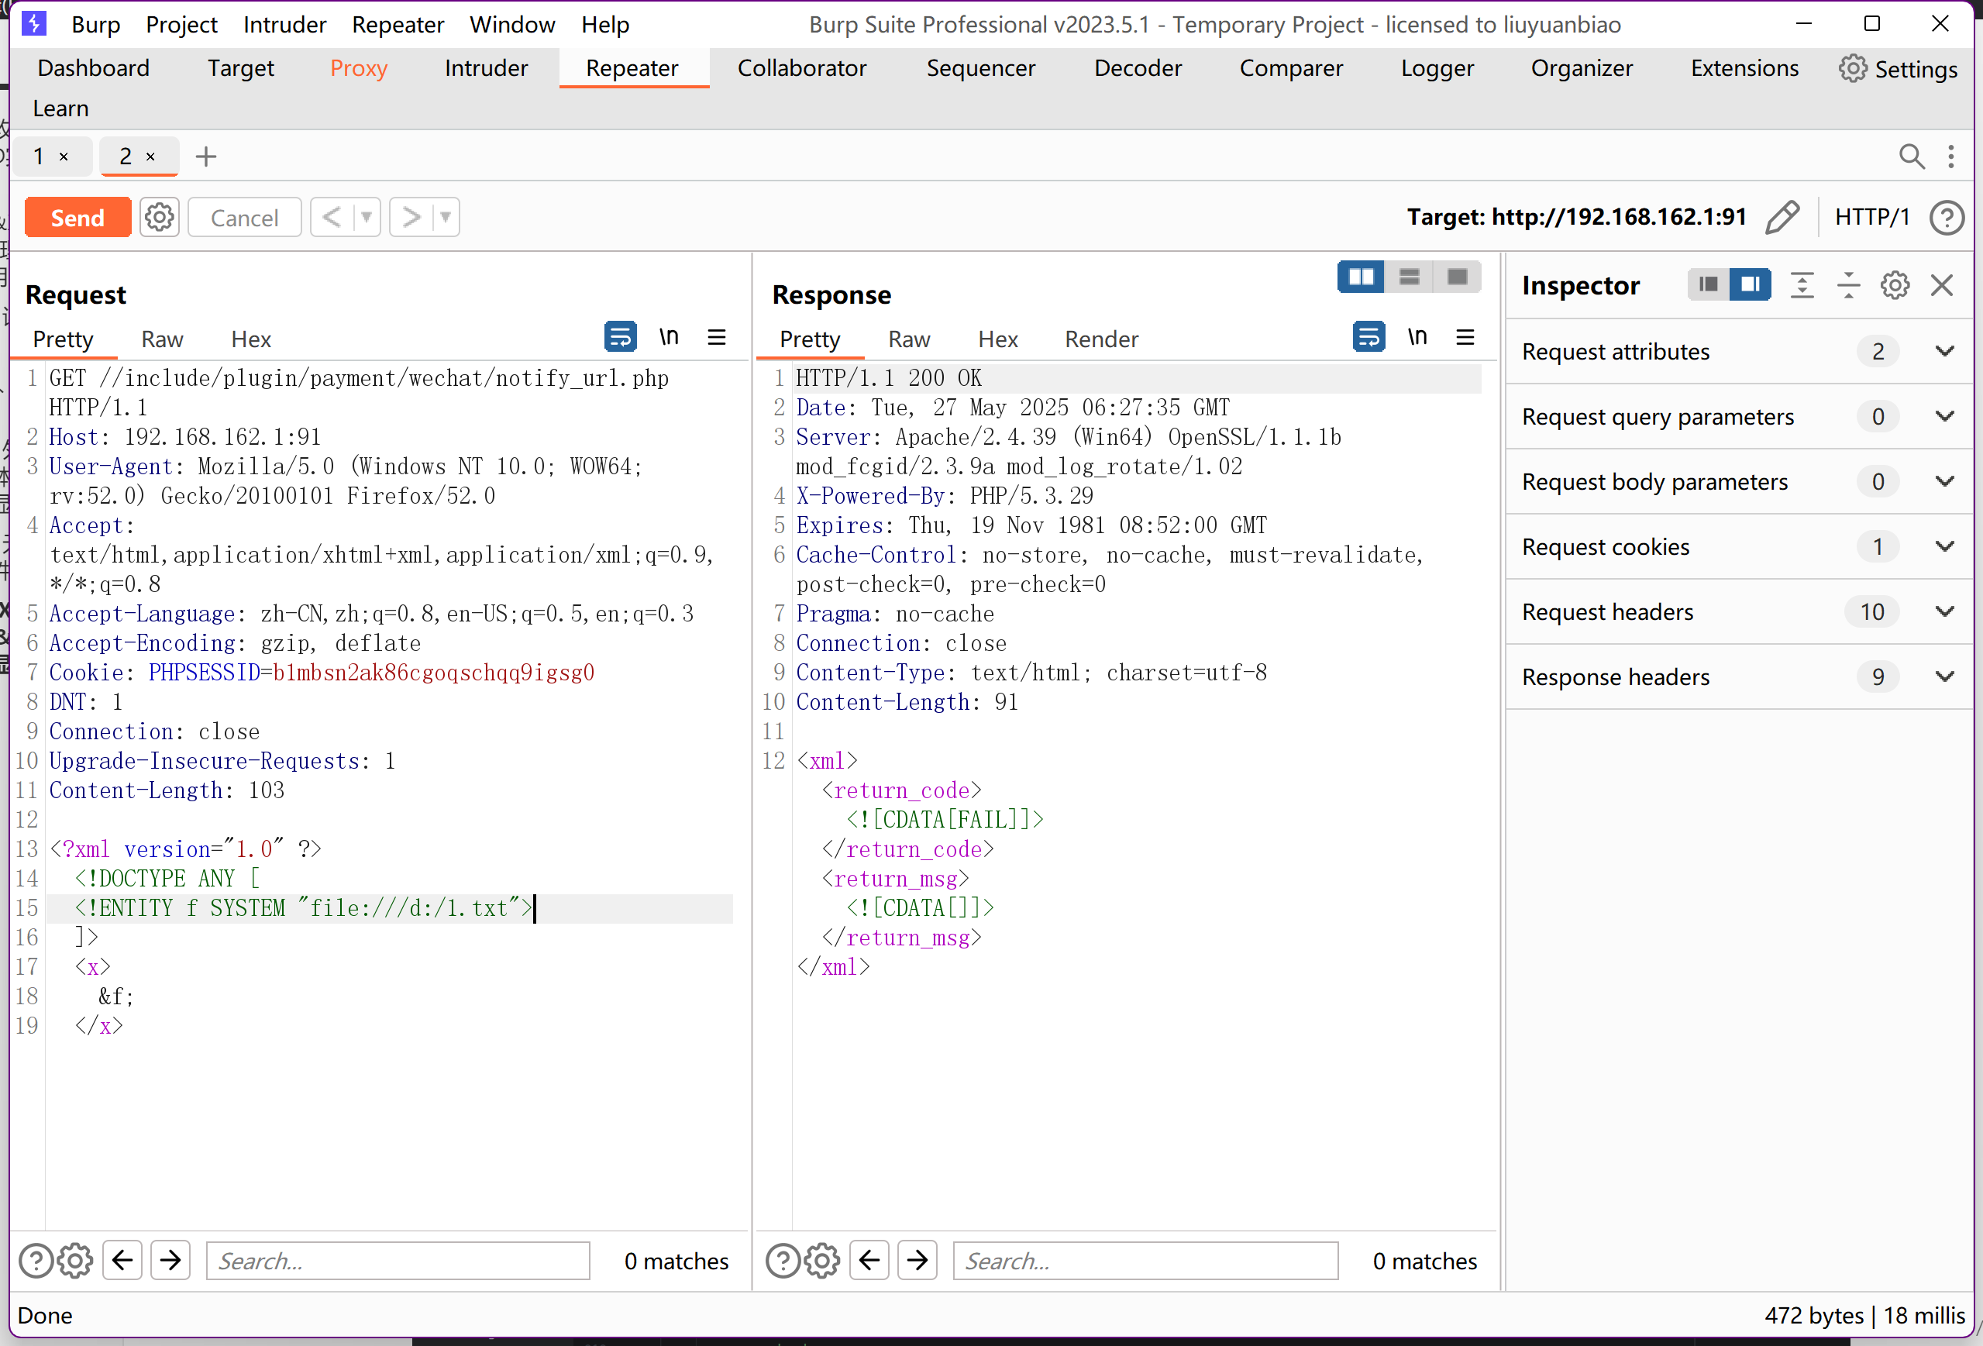Click the edit target pencil icon
Image resolution: width=1983 pixels, height=1346 pixels.
pos(1782,217)
